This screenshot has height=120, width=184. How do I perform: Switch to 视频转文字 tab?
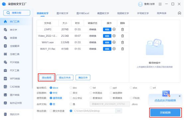(x=123, y=13)
